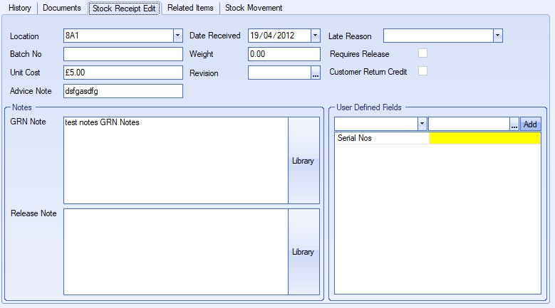Open the Location dropdown
The width and height of the screenshot is (555, 308).
(177, 36)
